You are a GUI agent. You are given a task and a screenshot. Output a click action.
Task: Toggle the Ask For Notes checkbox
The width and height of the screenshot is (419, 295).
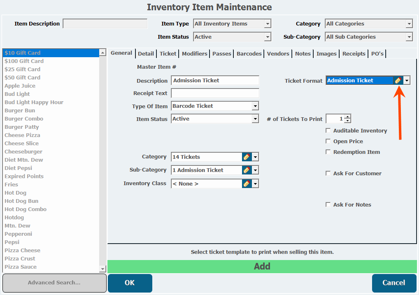point(328,204)
